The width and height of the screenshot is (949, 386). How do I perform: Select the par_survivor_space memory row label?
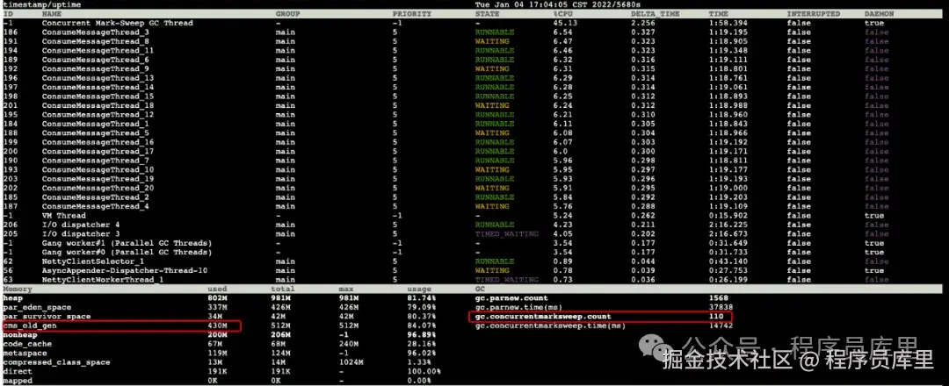(x=47, y=317)
